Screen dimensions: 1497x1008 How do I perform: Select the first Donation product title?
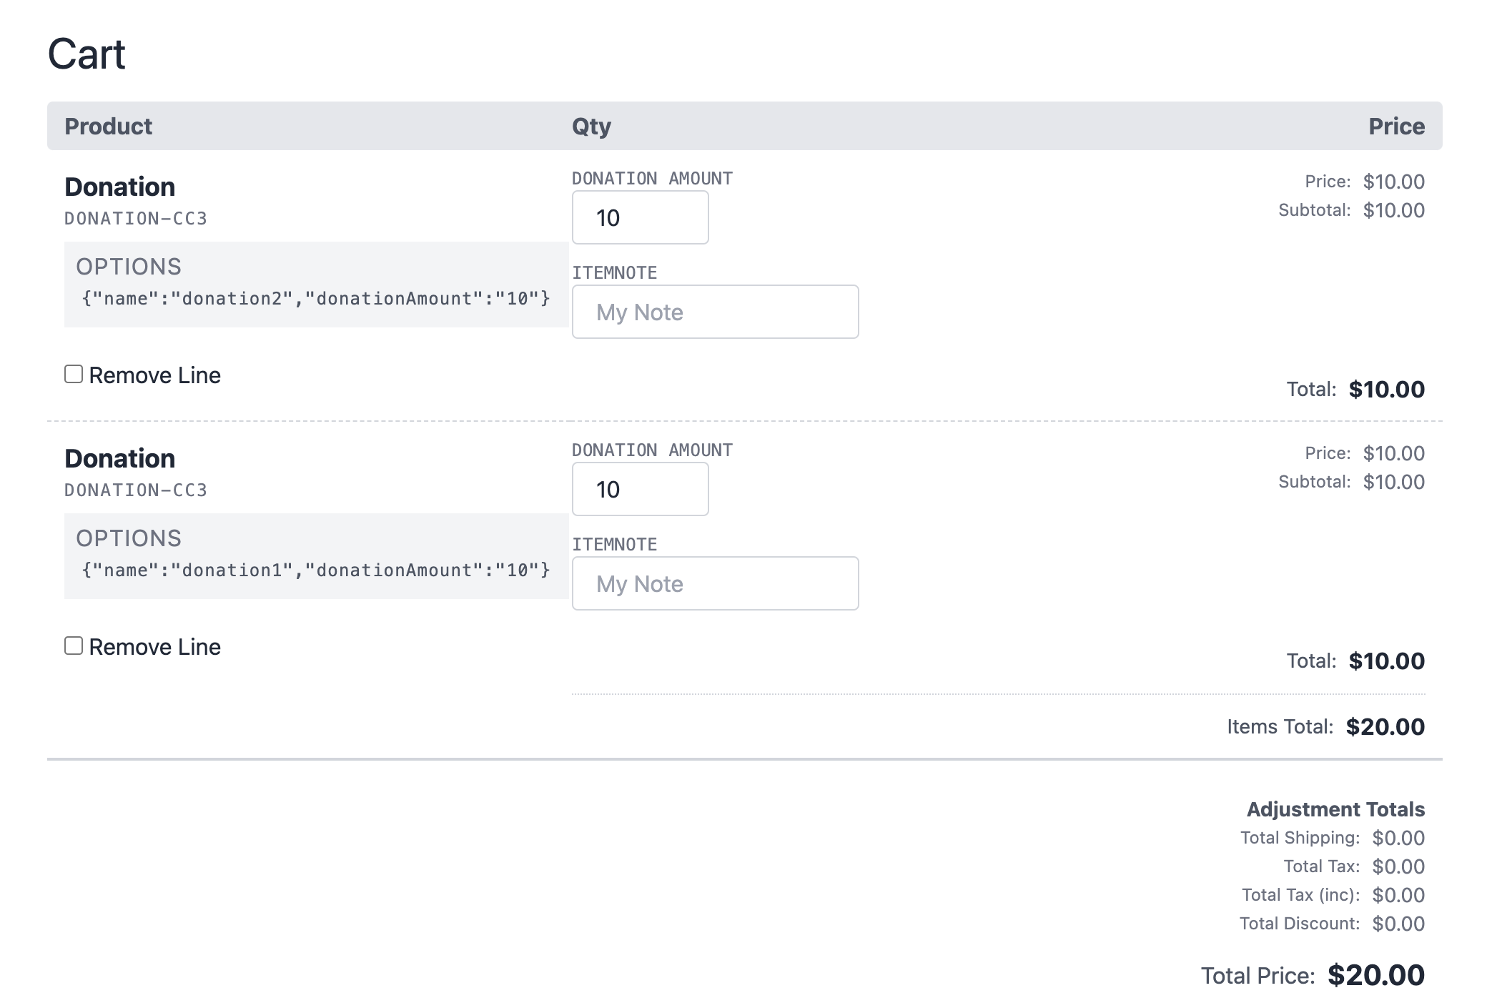pos(120,187)
